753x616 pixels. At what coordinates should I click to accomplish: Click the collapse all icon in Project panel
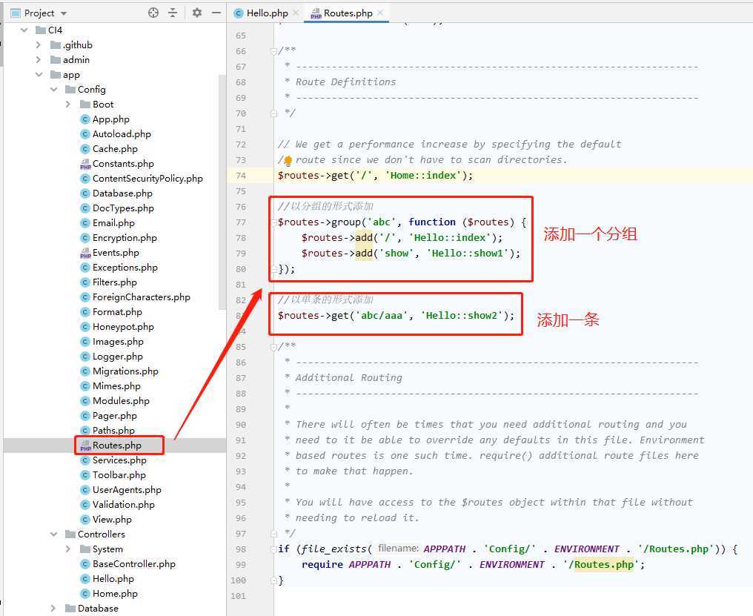tap(173, 13)
